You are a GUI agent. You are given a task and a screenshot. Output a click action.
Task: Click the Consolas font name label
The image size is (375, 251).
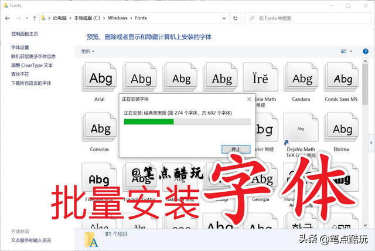(99, 150)
